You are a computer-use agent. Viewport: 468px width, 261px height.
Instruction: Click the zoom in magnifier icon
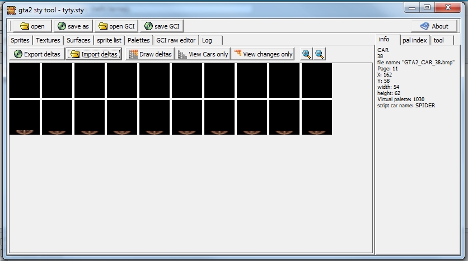[306, 54]
